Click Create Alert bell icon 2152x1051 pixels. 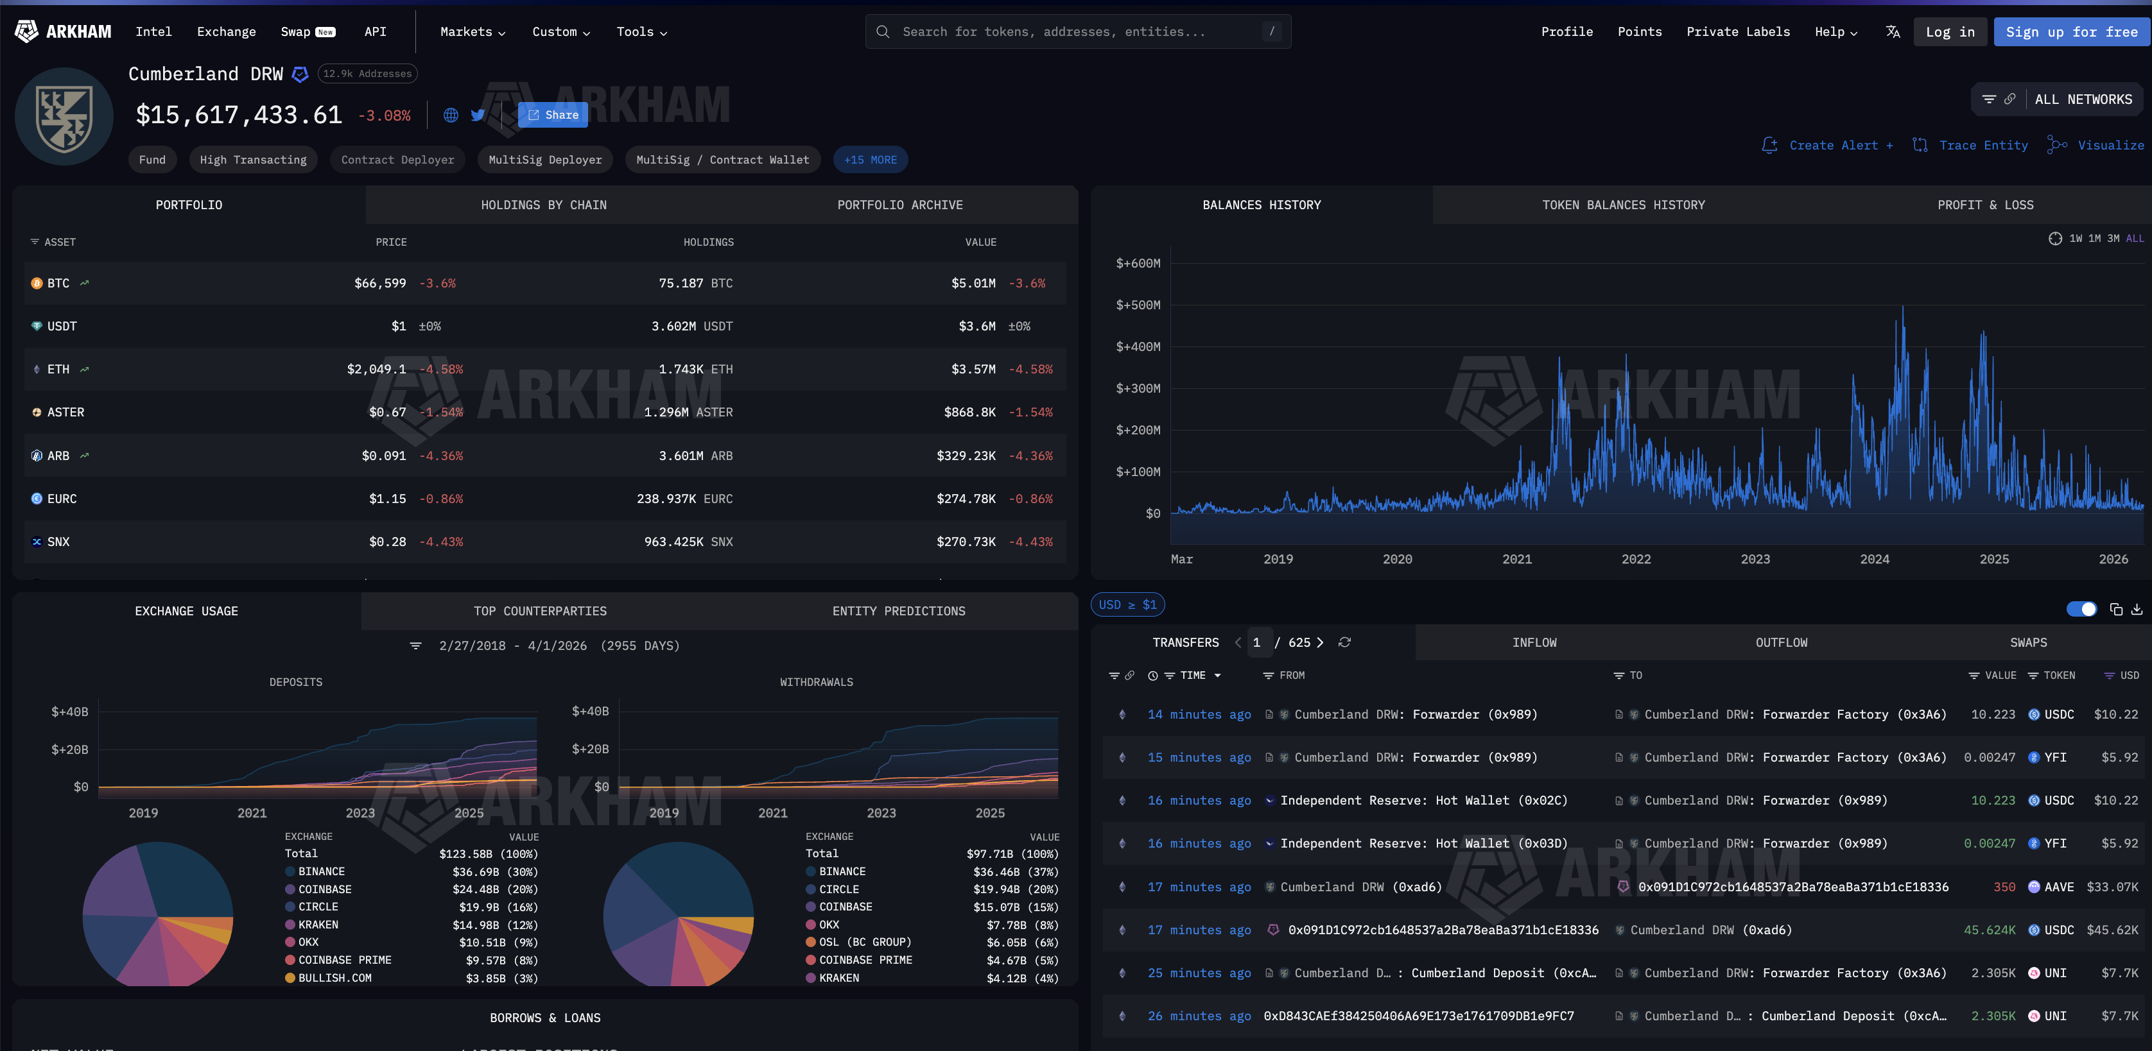tap(1769, 145)
